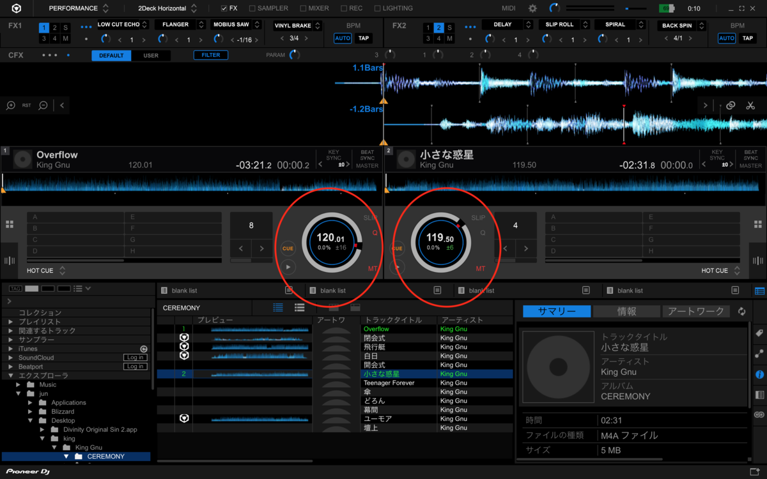Switch to アートワーク tab
The height and width of the screenshot is (479, 767).
pos(696,312)
